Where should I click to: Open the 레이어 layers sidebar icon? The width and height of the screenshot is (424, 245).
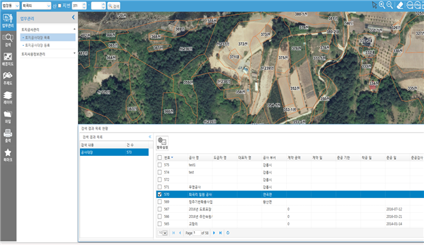point(8,98)
